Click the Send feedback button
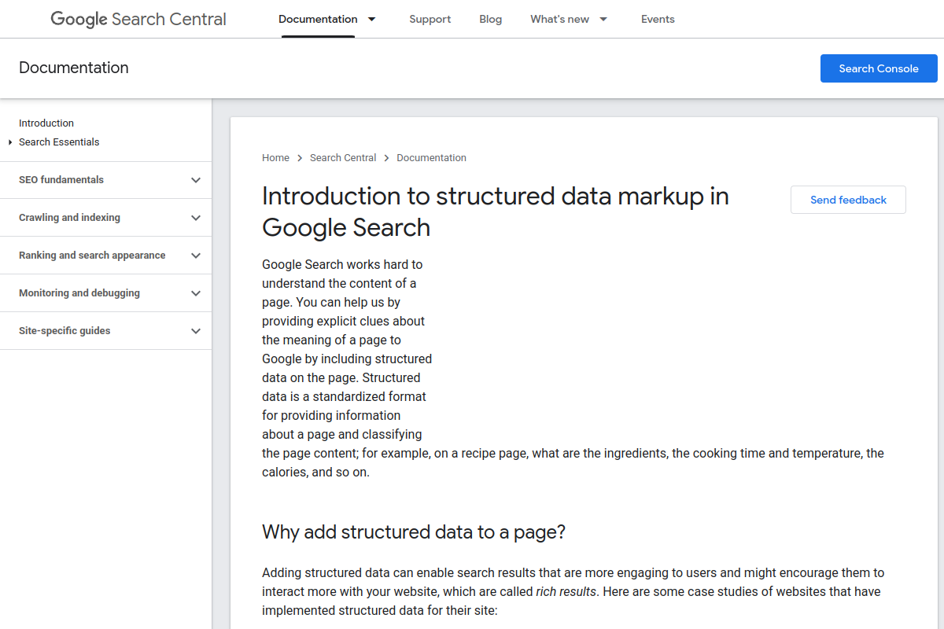 [x=848, y=200]
